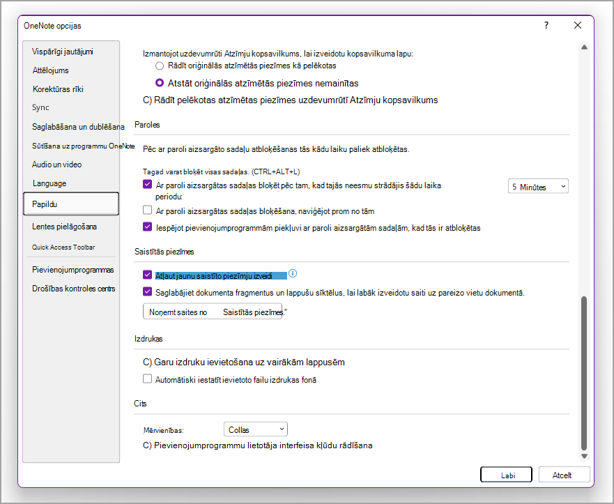Image resolution: width=614 pixels, height=504 pixels.
Task: Click 'Tagad varat bloķēt visas sadaļas' text
Action: point(221,171)
